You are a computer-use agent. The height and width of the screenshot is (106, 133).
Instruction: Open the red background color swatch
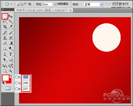click(10, 82)
